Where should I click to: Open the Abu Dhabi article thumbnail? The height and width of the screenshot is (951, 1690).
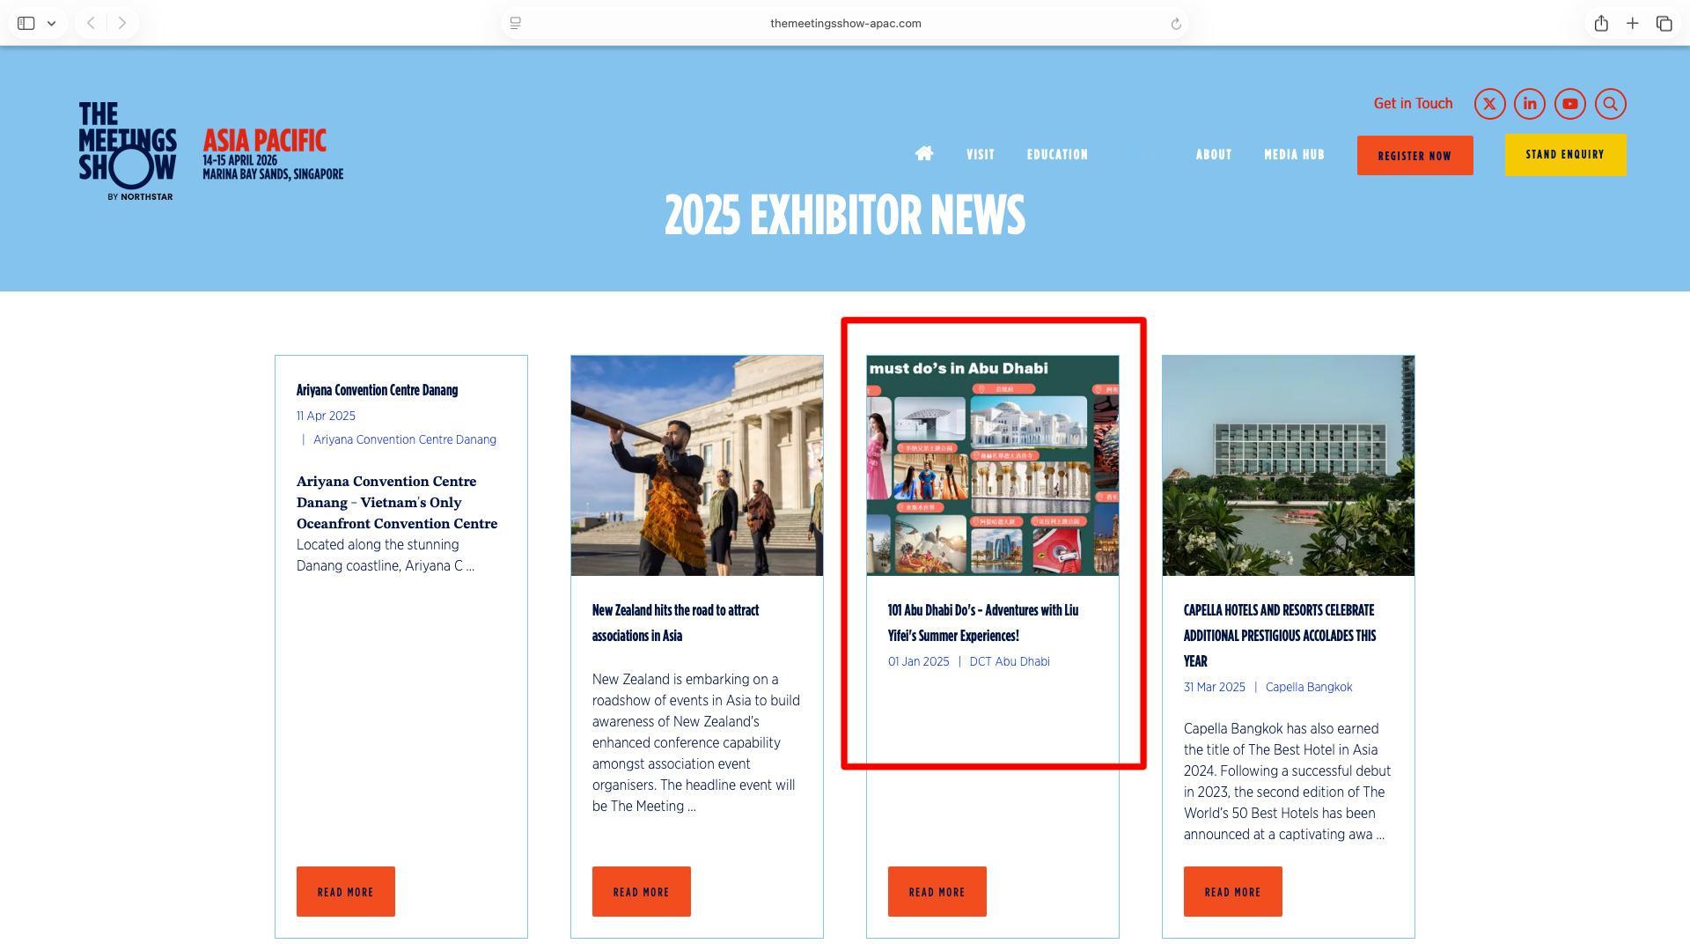(992, 466)
